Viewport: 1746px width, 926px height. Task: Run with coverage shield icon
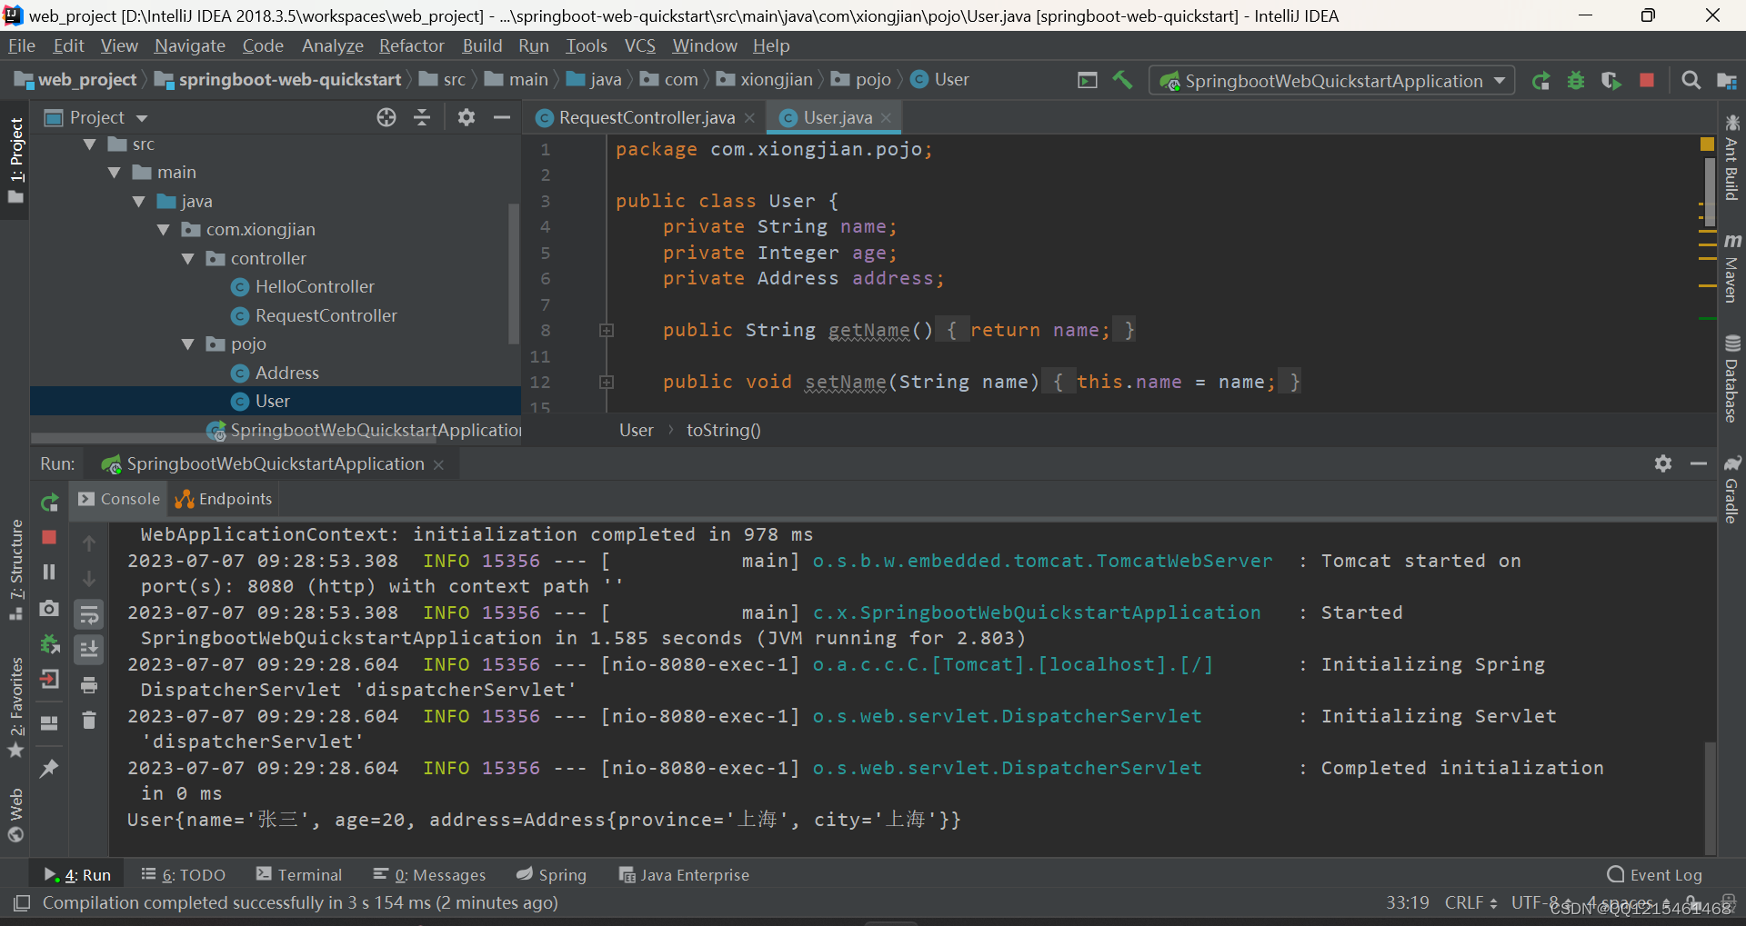pyautogui.click(x=1611, y=81)
